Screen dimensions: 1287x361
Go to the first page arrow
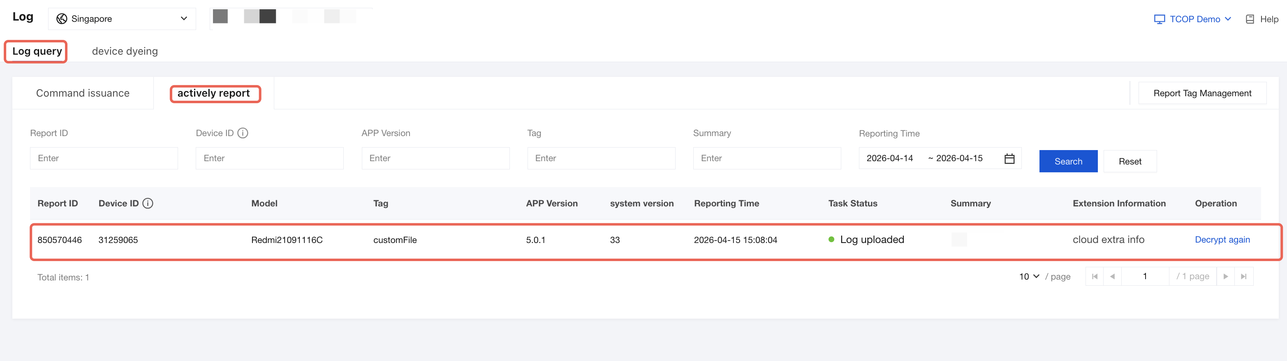[x=1095, y=276]
